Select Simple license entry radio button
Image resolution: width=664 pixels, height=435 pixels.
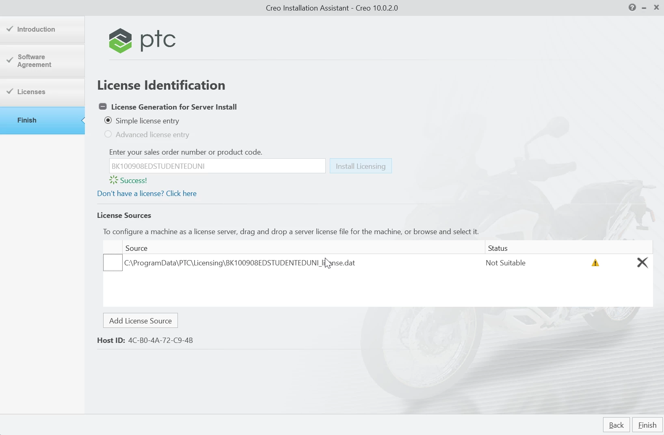[x=108, y=121]
